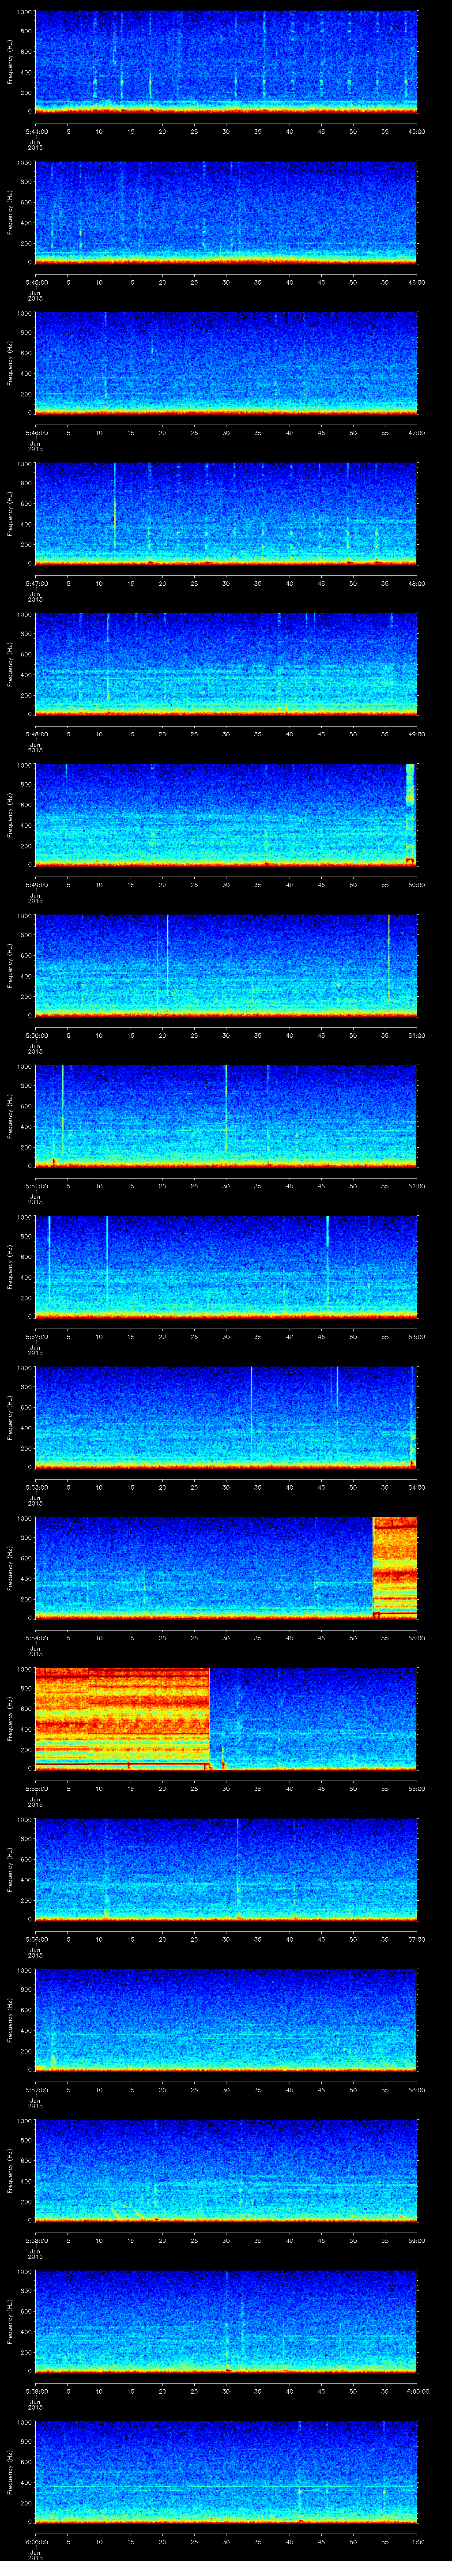Click the 1:00 end label of the last panel
The height and width of the screenshot is (2561, 452).
417,2541
